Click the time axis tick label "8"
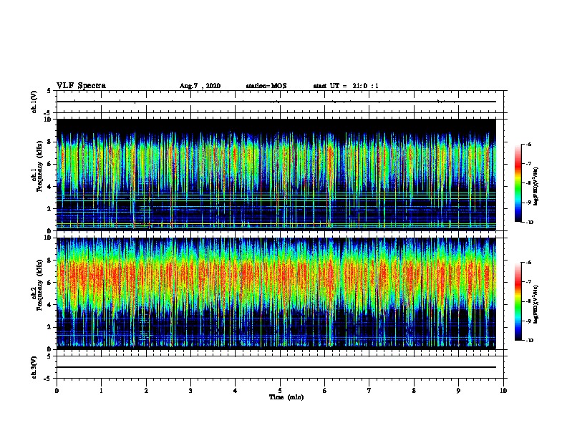Image resolution: width=567 pixels, height=438 pixels. click(414, 391)
